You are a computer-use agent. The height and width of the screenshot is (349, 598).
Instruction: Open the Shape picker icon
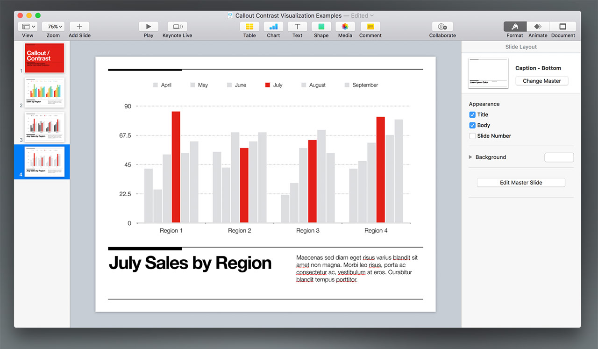pyautogui.click(x=321, y=27)
